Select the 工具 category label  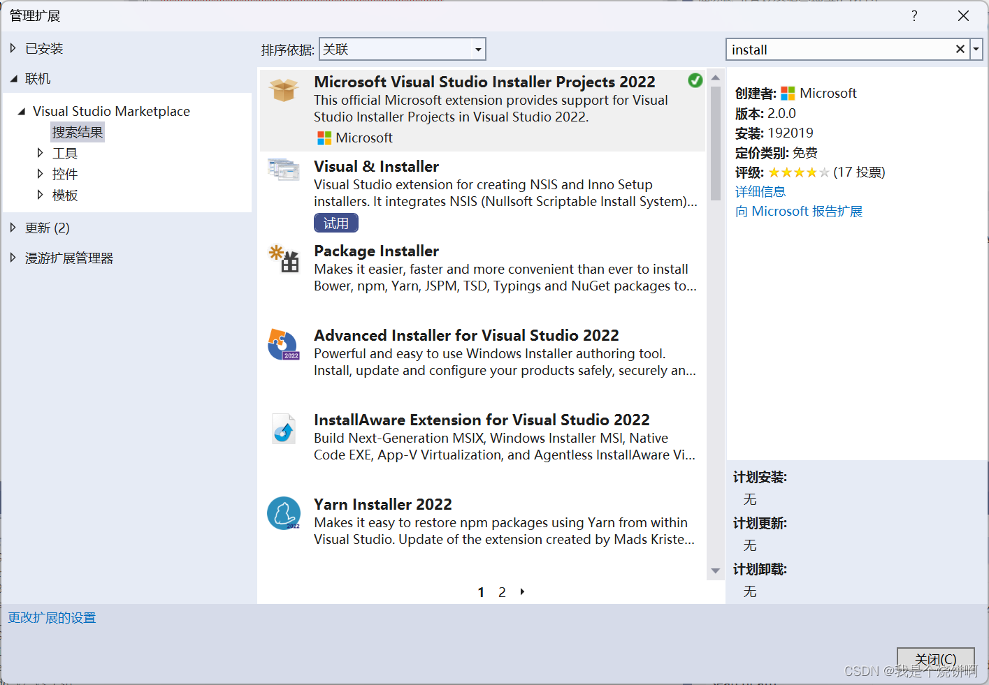click(65, 153)
